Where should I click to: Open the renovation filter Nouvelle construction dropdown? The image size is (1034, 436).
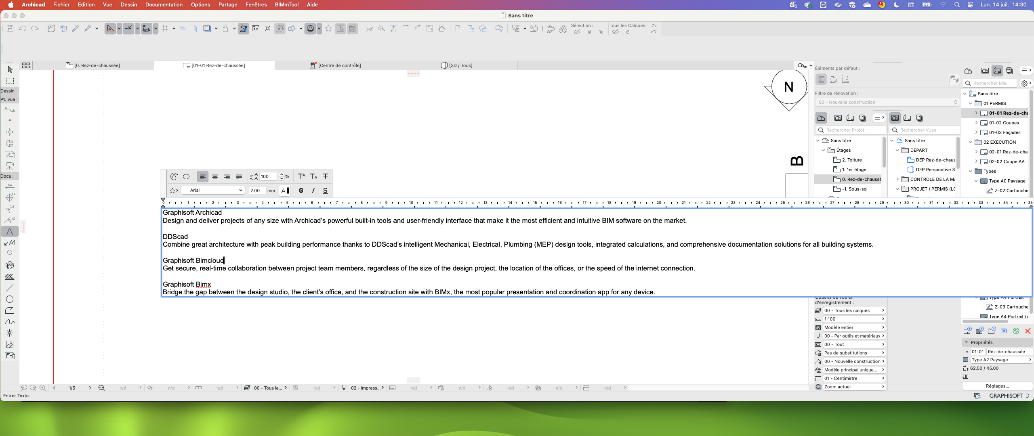point(887,102)
